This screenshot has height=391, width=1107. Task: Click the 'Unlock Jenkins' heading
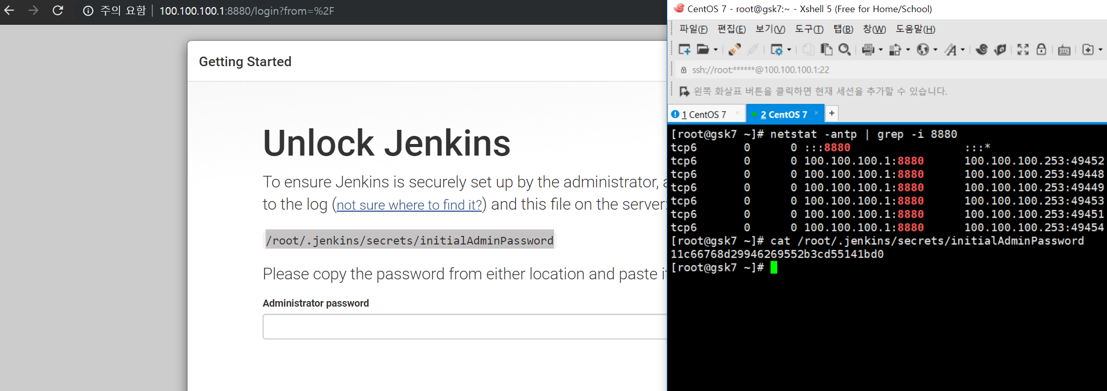pos(387,143)
